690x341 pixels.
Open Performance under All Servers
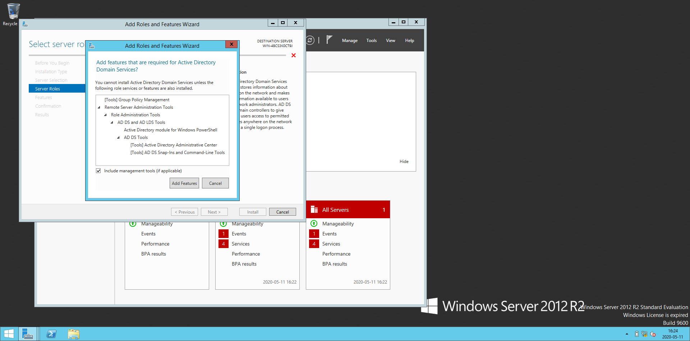[336, 254]
